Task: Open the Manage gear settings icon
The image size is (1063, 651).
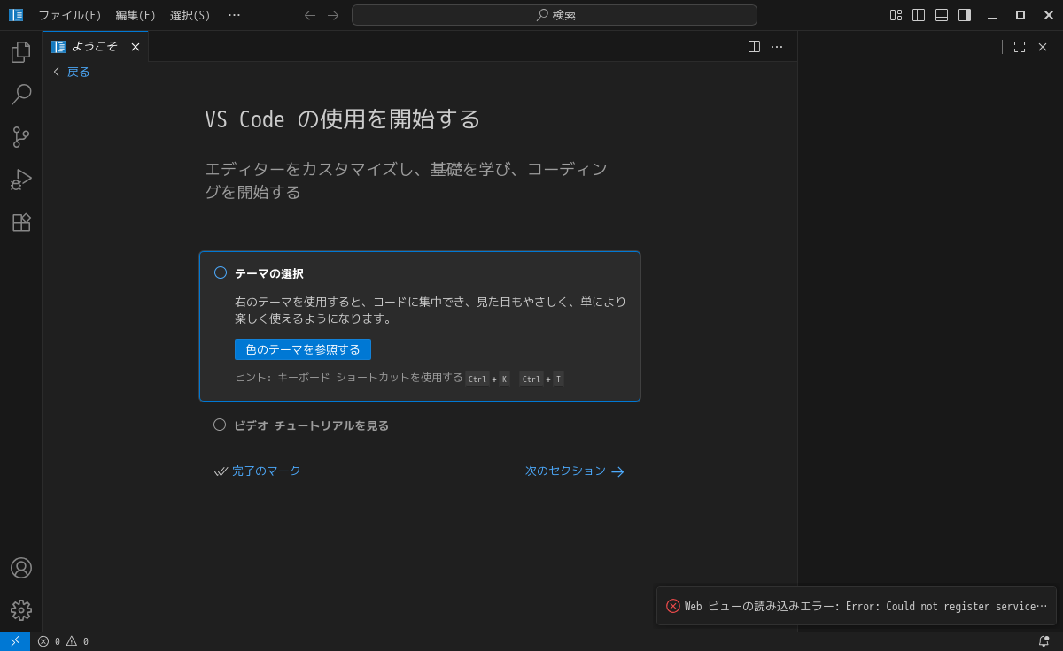Action: tap(21, 610)
